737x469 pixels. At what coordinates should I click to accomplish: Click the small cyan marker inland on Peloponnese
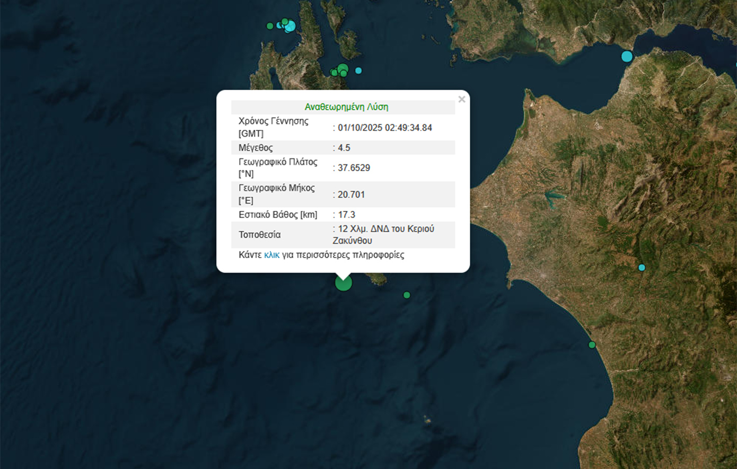[x=642, y=268]
